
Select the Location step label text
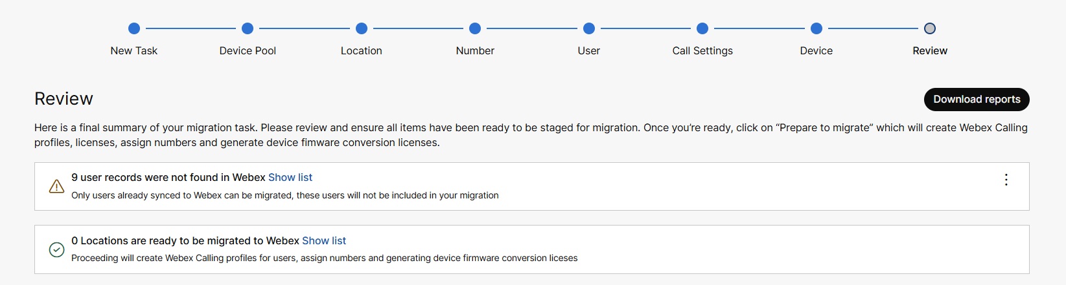[x=362, y=51]
